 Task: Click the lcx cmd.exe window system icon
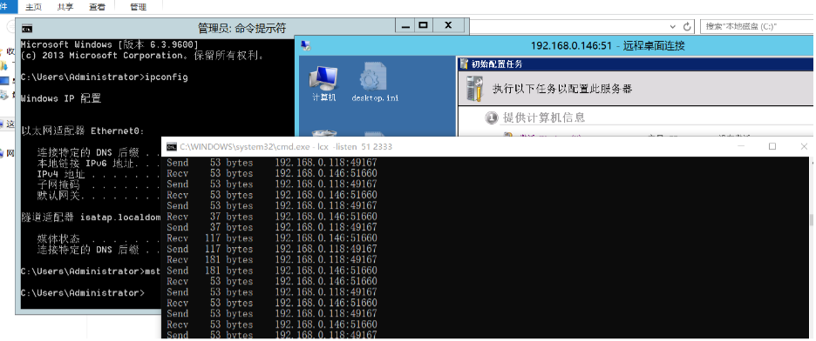coord(171,147)
